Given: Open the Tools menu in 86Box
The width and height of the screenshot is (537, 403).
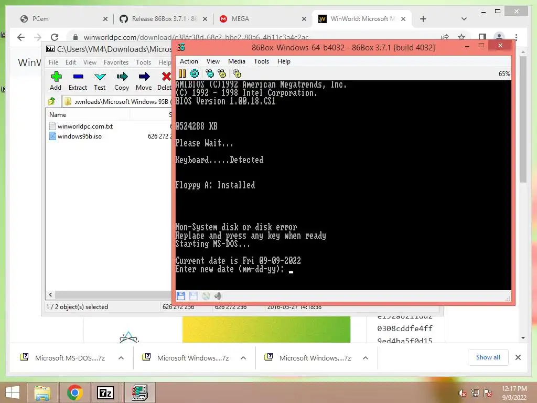Looking at the screenshot, I should pyautogui.click(x=261, y=61).
